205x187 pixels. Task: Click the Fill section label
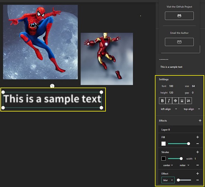click(x=163, y=137)
